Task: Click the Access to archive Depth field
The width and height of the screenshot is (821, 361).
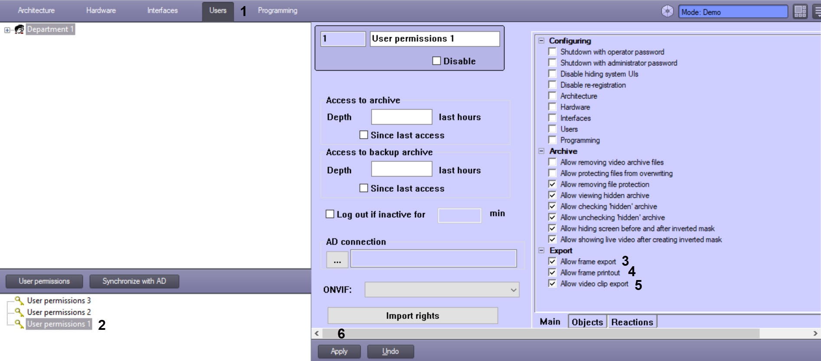Action: pos(402,117)
